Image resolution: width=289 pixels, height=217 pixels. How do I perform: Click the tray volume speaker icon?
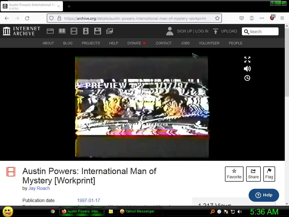(x=239, y=212)
